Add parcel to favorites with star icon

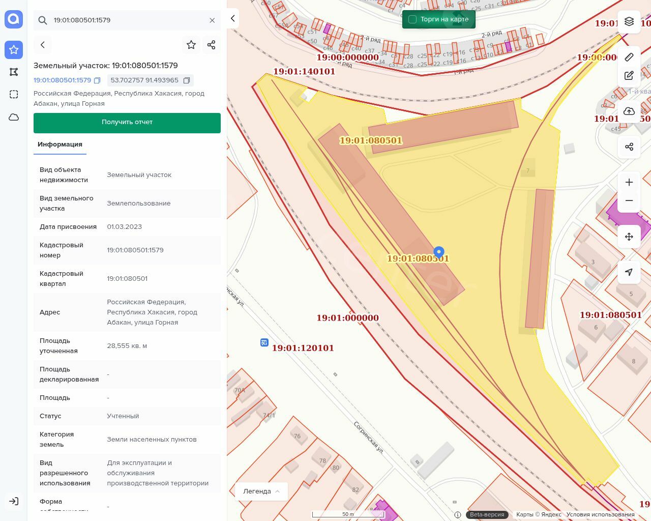pyautogui.click(x=191, y=45)
